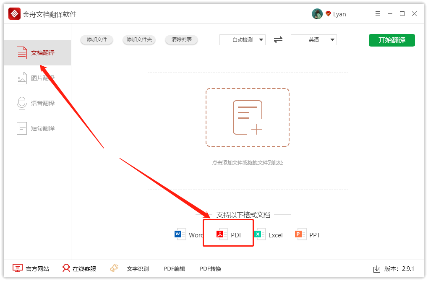Click the 版本: 2.9.1 text
This screenshot has height=281, width=428.
pos(399,269)
